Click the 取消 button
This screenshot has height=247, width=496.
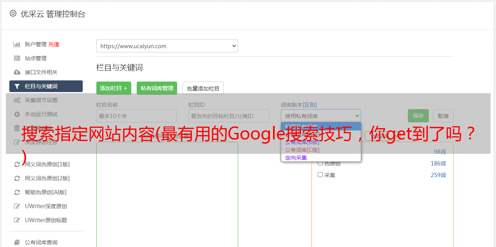pos(443,116)
